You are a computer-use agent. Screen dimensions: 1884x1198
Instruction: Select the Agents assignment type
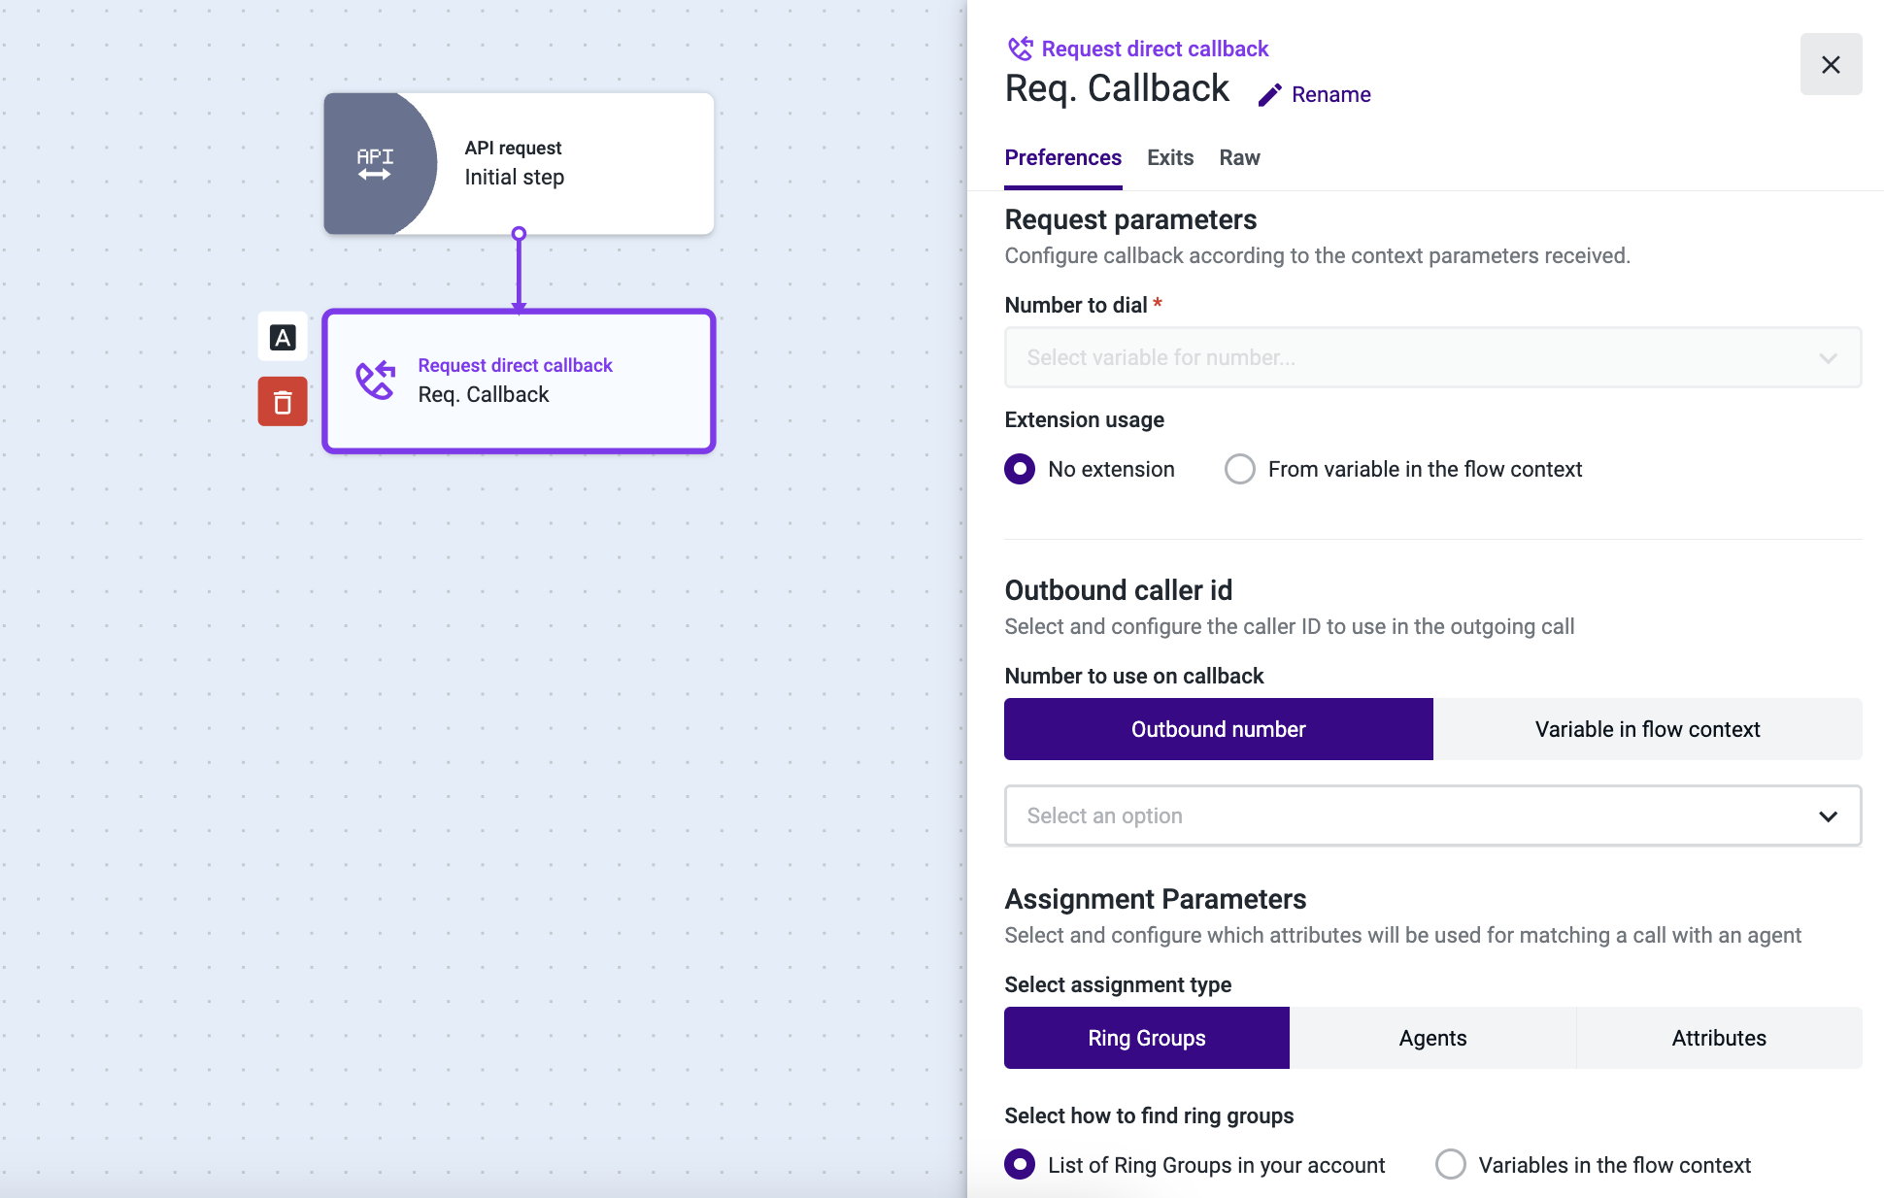1432,1038
